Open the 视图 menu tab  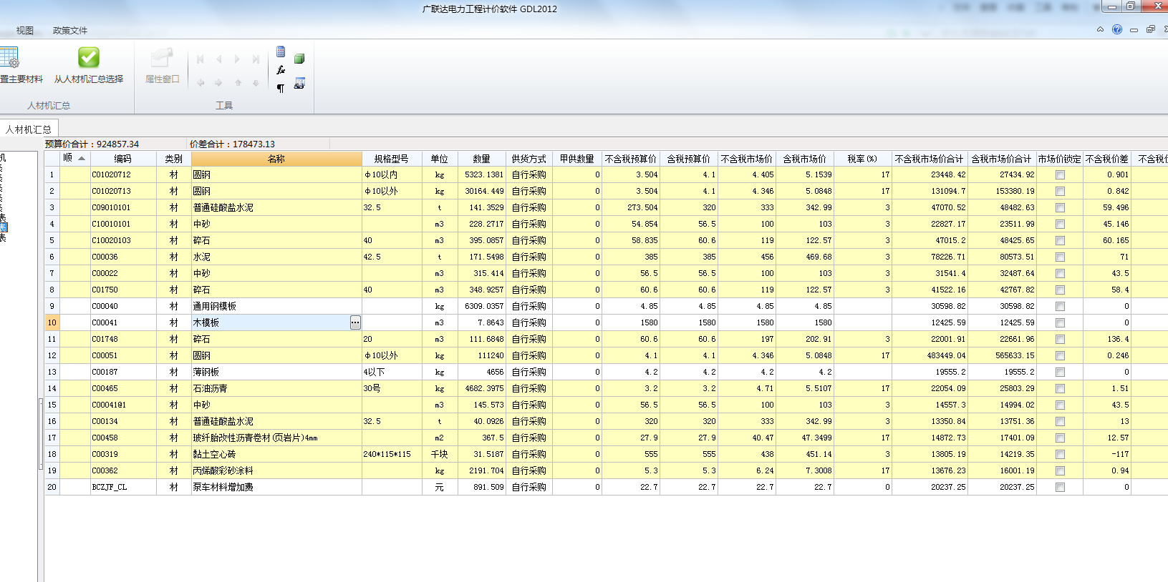[x=25, y=30]
